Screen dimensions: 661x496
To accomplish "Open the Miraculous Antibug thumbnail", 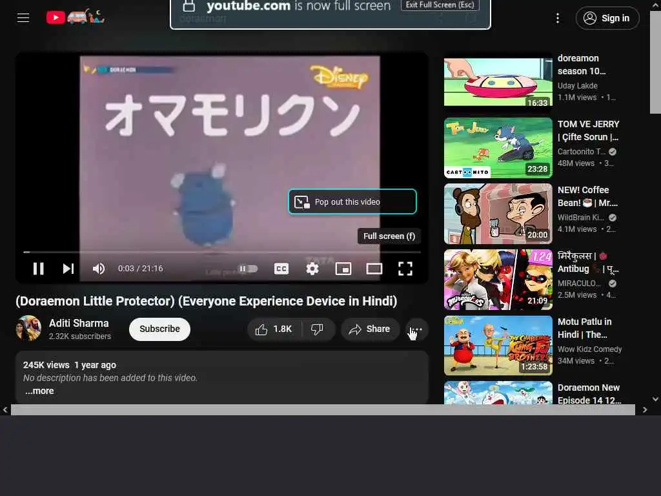I will coord(498,279).
